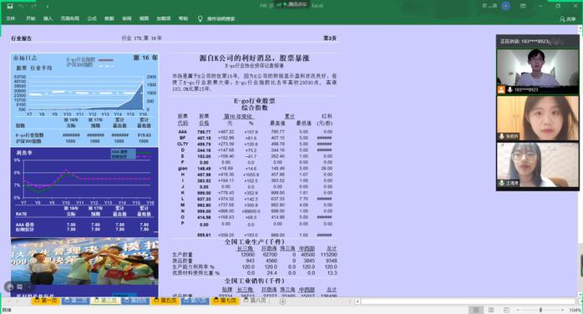
Task: Switch to the 第五页 sheet tab
Action: (x=165, y=301)
